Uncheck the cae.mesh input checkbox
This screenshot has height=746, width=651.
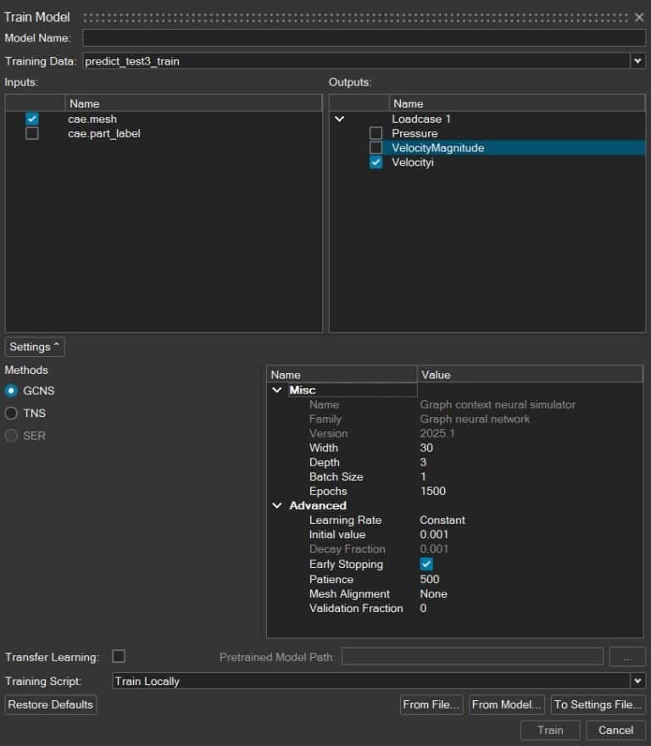(32, 119)
